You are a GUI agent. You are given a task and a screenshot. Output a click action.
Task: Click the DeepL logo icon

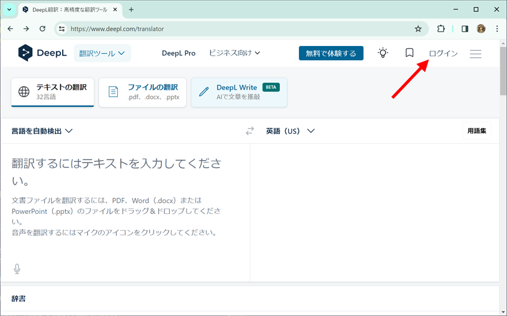click(x=25, y=53)
